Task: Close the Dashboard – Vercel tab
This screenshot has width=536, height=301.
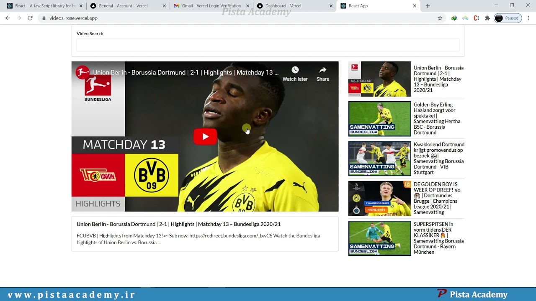Action: pyautogui.click(x=331, y=6)
